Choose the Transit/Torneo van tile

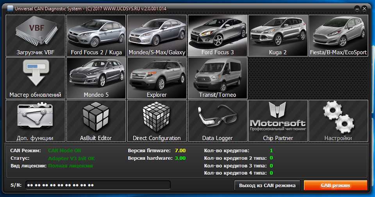click(218, 78)
